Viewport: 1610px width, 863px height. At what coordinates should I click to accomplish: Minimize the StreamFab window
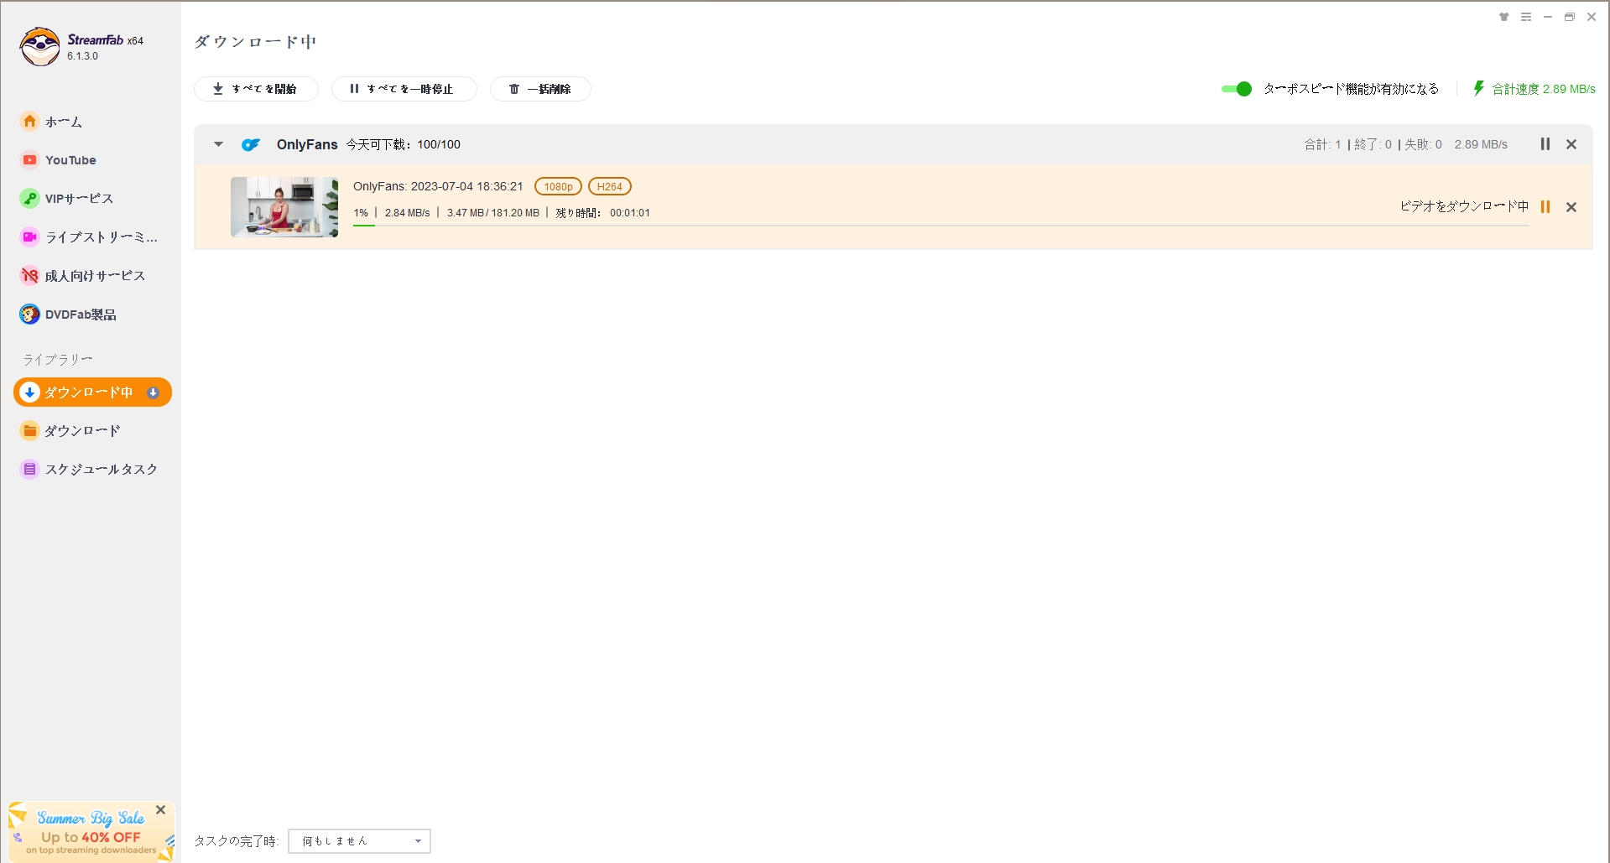click(x=1548, y=17)
